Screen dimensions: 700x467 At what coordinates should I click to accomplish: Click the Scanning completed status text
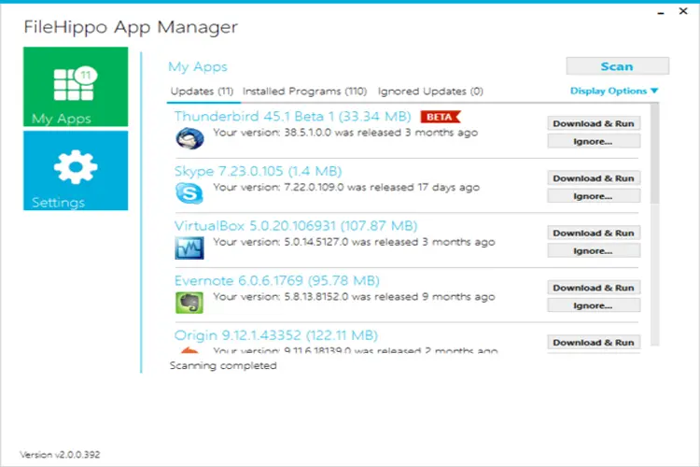click(x=223, y=365)
